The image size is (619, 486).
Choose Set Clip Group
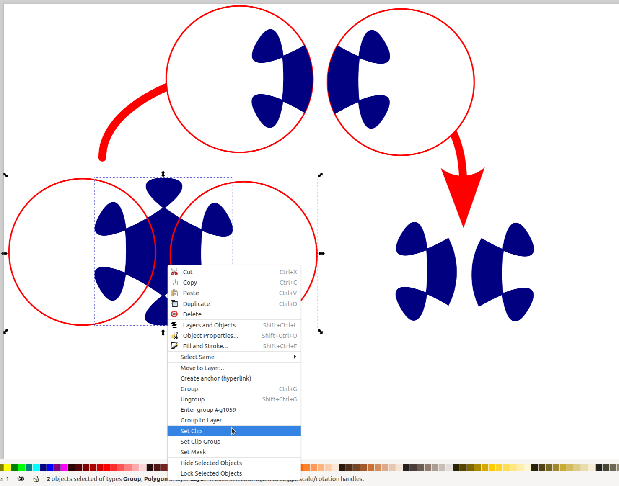tap(234, 442)
